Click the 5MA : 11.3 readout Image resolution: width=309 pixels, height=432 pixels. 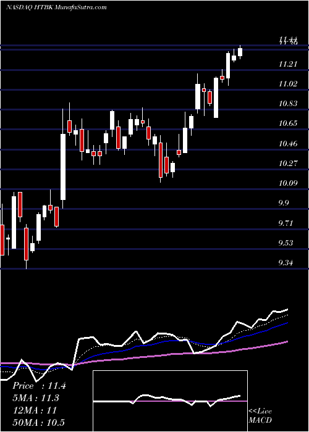pos(36,398)
